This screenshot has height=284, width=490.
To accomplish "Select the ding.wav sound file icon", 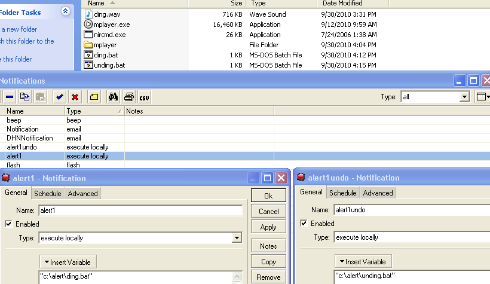I will coord(88,14).
